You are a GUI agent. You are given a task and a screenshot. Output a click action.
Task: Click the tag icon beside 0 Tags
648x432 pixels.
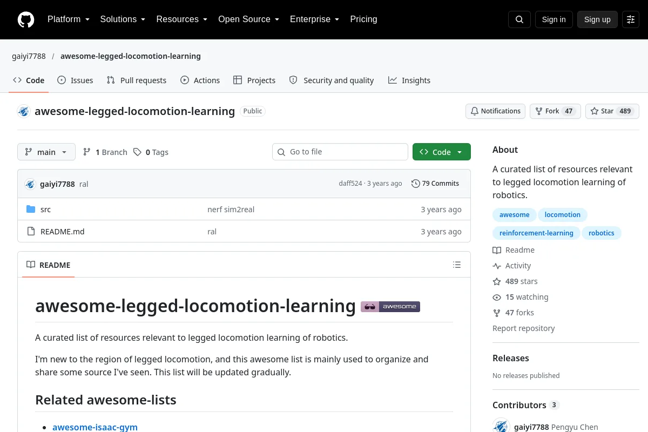(138, 152)
